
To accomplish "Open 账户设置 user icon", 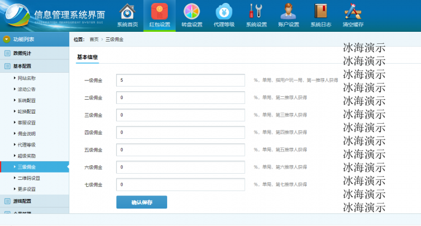I will point(288,11).
